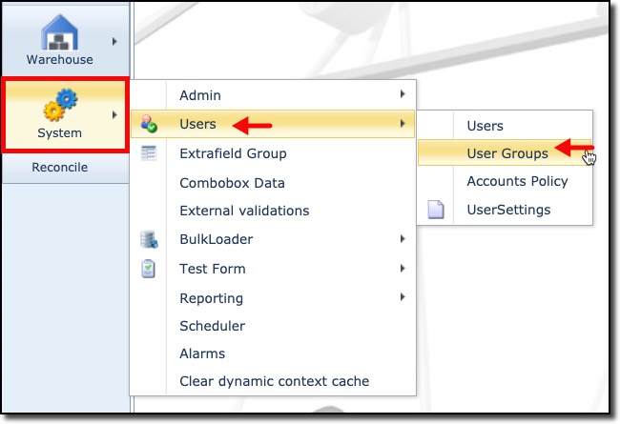Click Clear dynamic context cache
Screen dimensions: 620x424
tap(274, 381)
